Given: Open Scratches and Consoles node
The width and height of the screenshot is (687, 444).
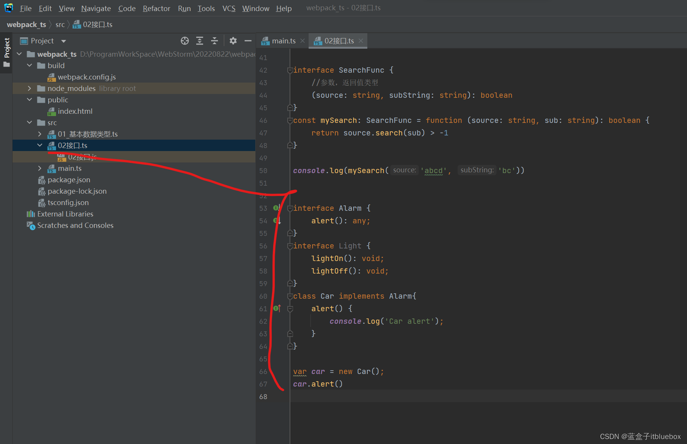Looking at the screenshot, I should 75,225.
